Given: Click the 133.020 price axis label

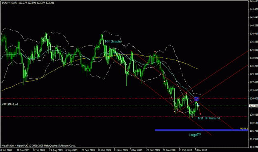Looking at the screenshot, I should coord(254,58).
